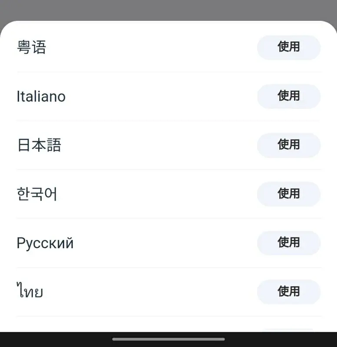Tap the partially hidden button below ไทย

click(289, 330)
